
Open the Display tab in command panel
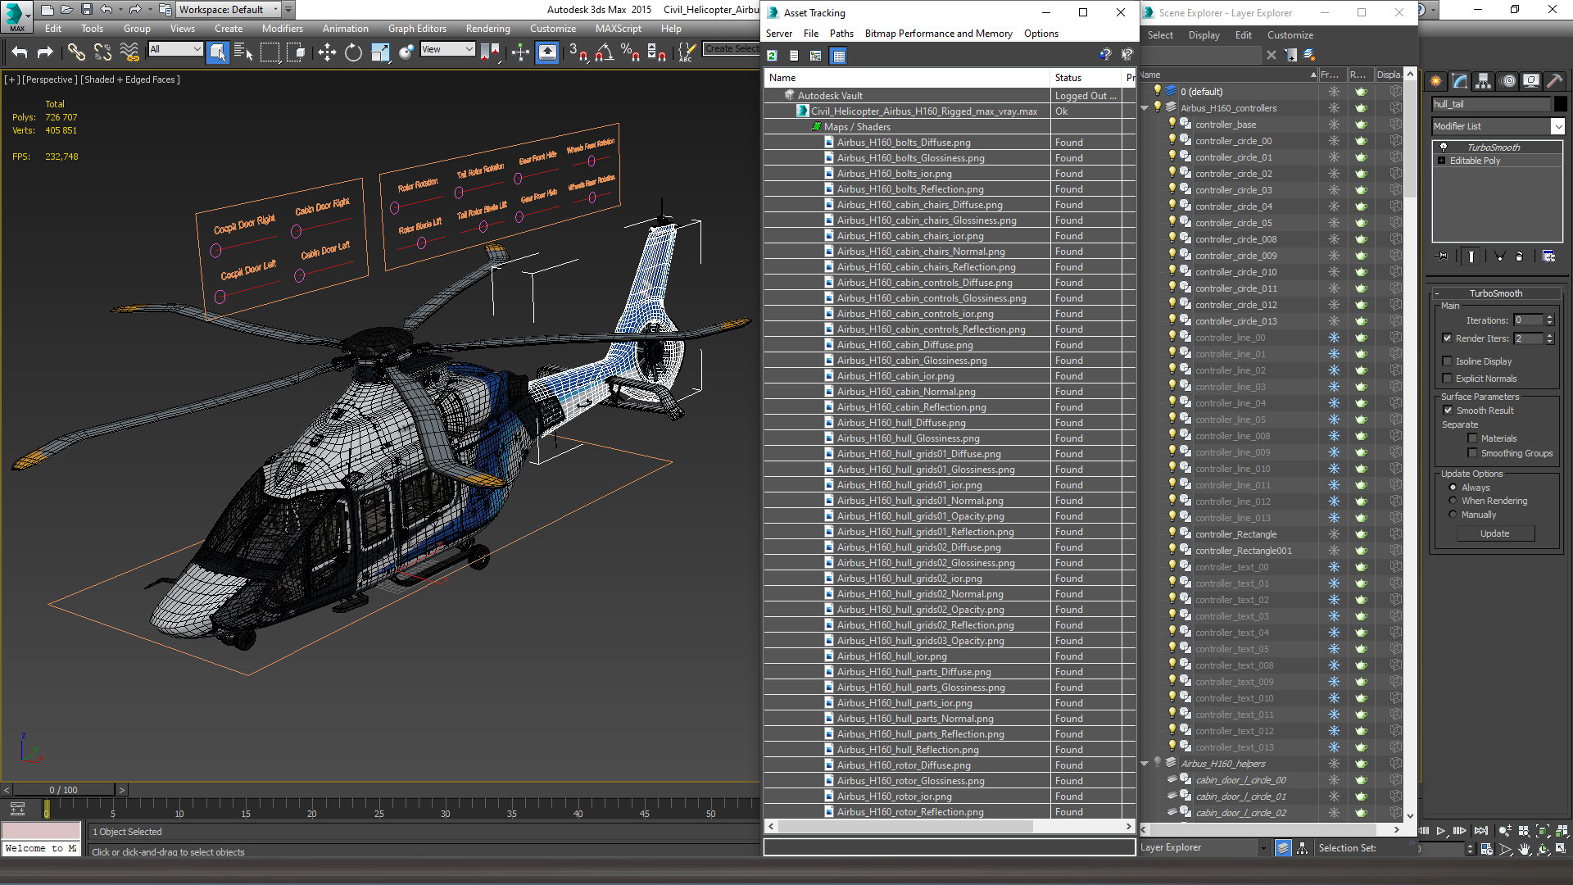[x=1531, y=80]
